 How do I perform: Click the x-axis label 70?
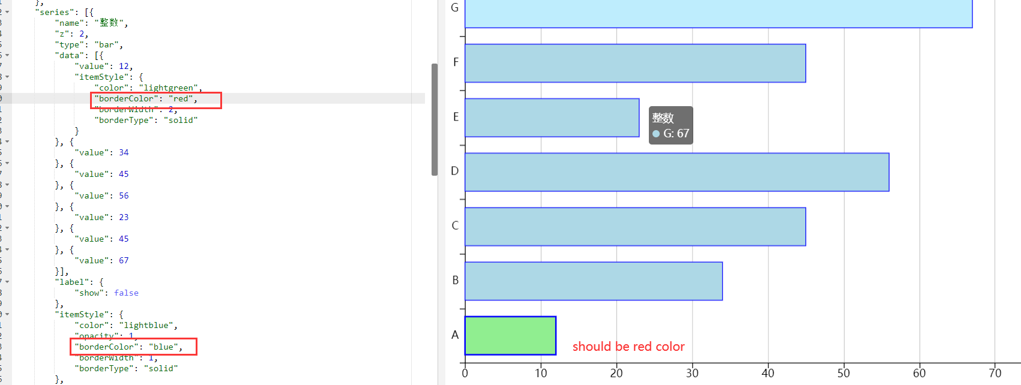pyautogui.click(x=995, y=373)
